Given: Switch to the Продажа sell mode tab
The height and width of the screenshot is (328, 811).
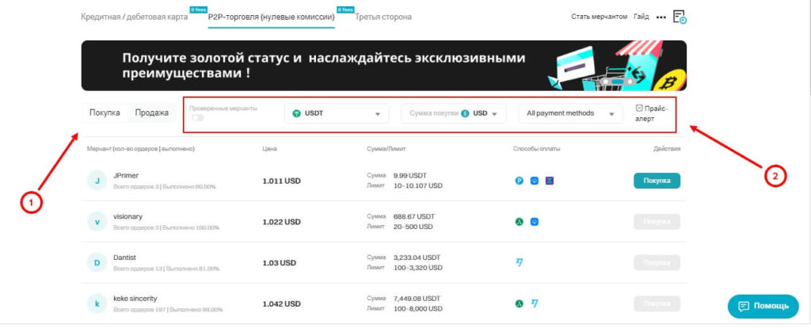Looking at the screenshot, I should click(x=151, y=113).
